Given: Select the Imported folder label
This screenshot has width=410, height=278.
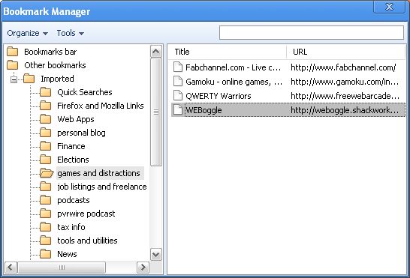Looking at the screenshot, I should point(57,79).
